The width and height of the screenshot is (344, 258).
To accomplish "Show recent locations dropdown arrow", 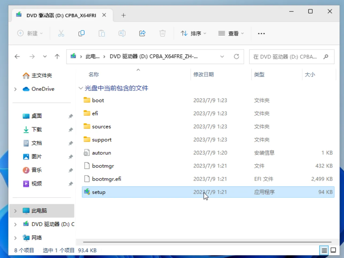I will pos(45,57).
